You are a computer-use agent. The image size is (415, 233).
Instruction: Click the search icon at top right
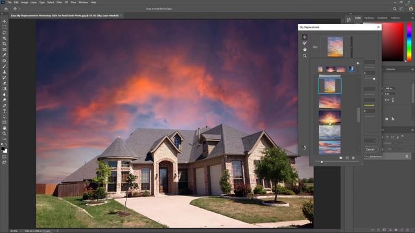pyautogui.click(x=395, y=8)
